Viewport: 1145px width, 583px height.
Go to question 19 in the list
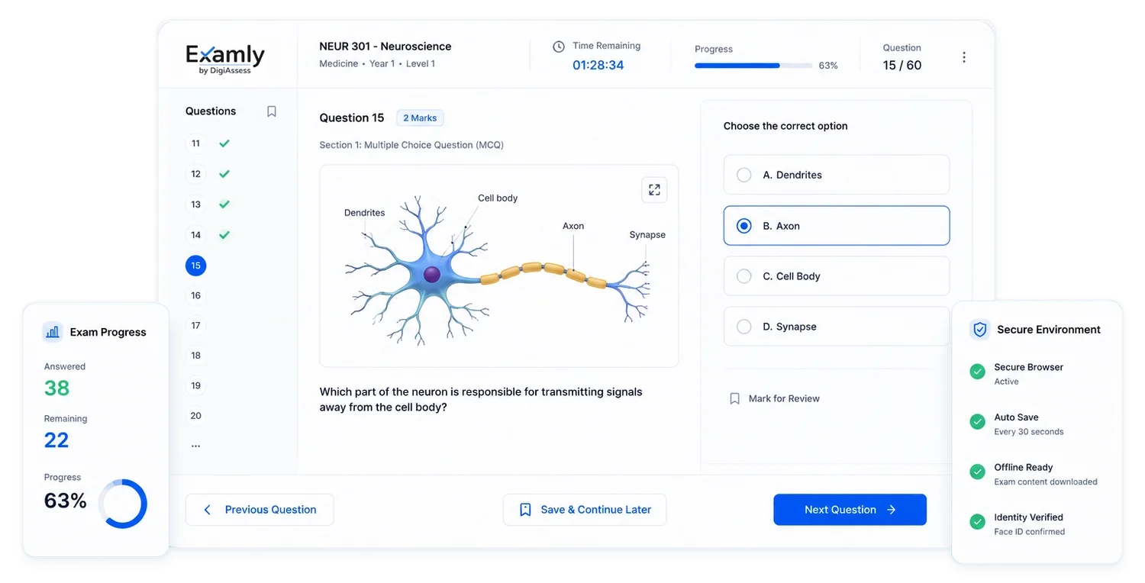pos(196,386)
